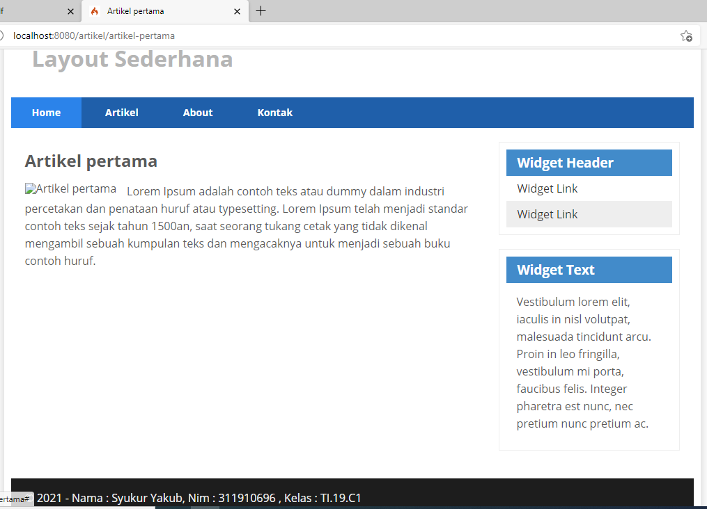Click the footer text with Syukur Yakub's name
707x509 pixels.
(200, 498)
